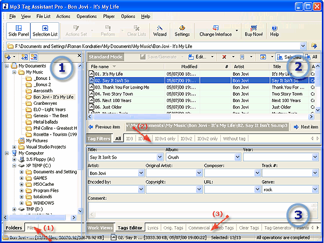The image size is (324, 243).
Task: Click the Change Interface toolbar icon
Action: tap(215, 28)
